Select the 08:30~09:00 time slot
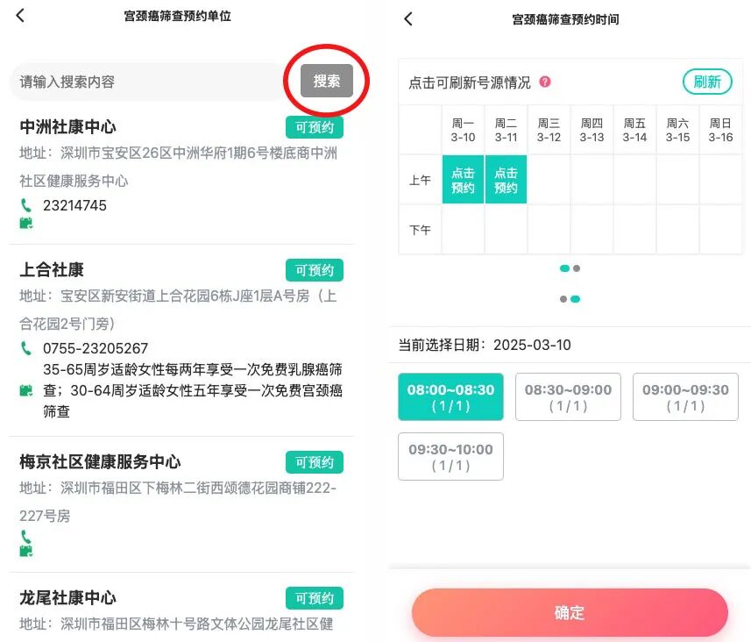The width and height of the screenshot is (751, 642). (x=568, y=397)
